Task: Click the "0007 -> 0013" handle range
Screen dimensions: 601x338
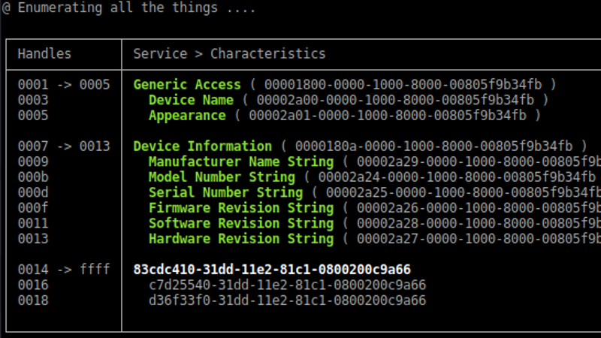Action: (x=64, y=146)
